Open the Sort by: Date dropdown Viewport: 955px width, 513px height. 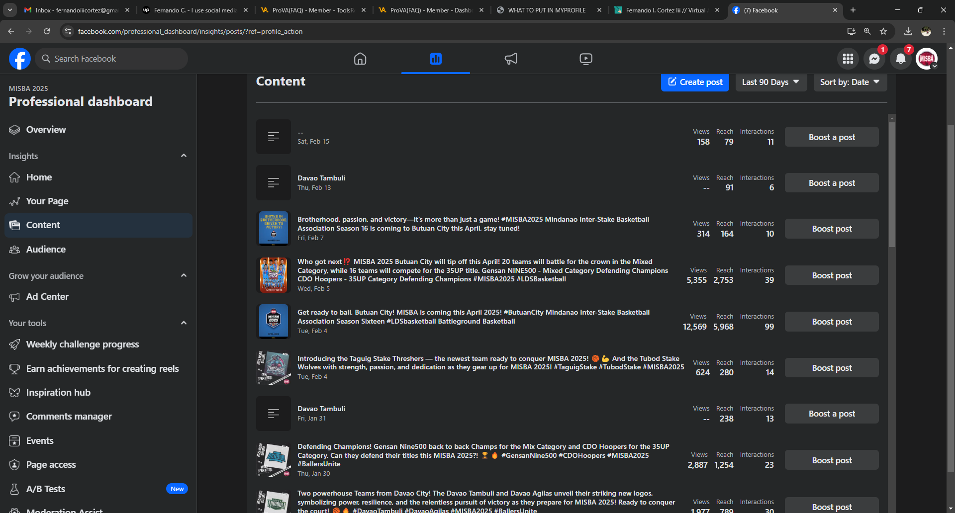[850, 82]
